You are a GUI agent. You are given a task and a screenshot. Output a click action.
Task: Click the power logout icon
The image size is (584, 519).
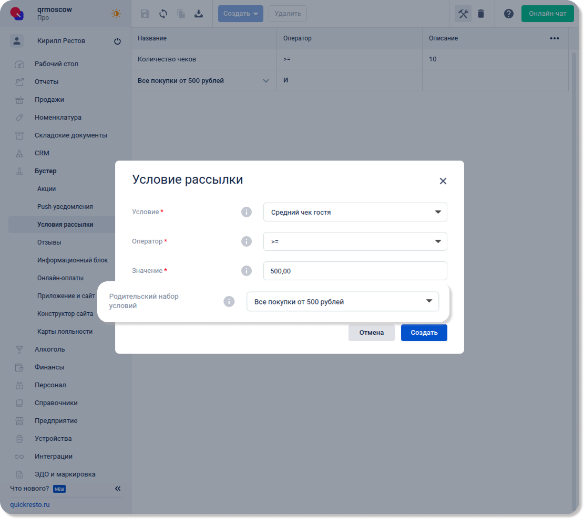(117, 41)
